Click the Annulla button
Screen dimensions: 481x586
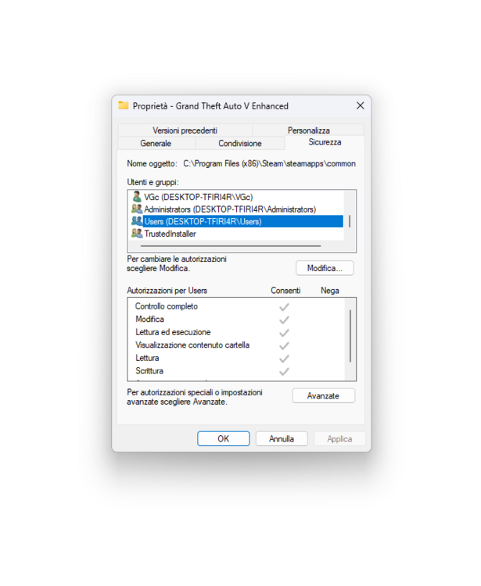click(x=282, y=438)
